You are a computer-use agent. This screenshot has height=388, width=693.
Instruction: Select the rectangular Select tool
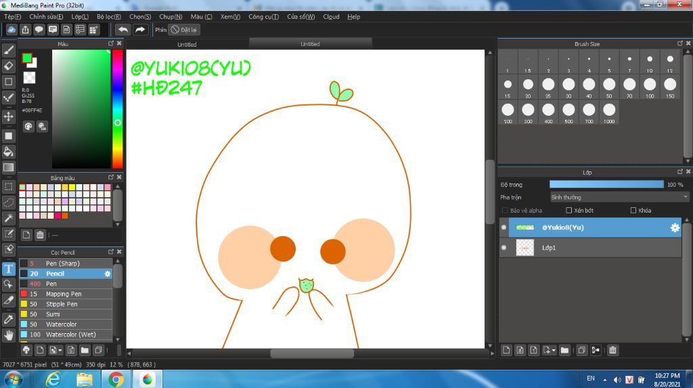(8, 187)
